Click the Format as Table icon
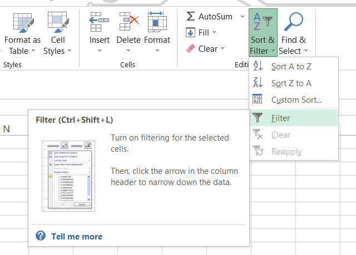 coord(22,22)
